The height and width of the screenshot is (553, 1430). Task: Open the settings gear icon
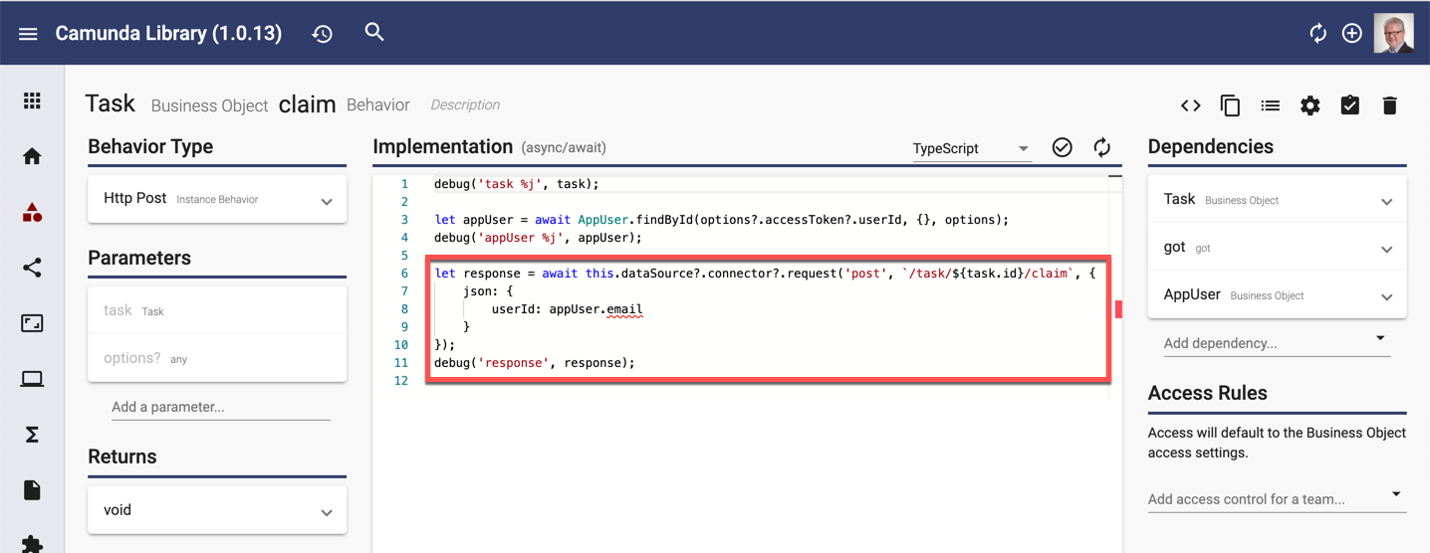(1310, 105)
